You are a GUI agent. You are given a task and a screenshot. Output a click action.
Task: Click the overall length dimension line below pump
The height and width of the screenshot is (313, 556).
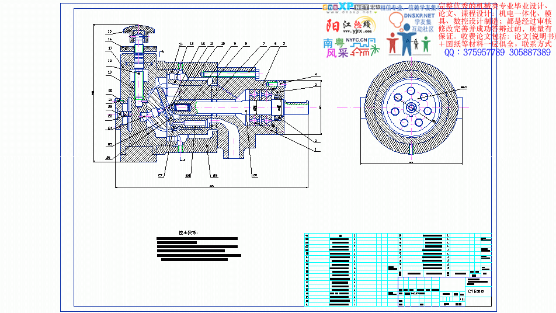(211, 187)
